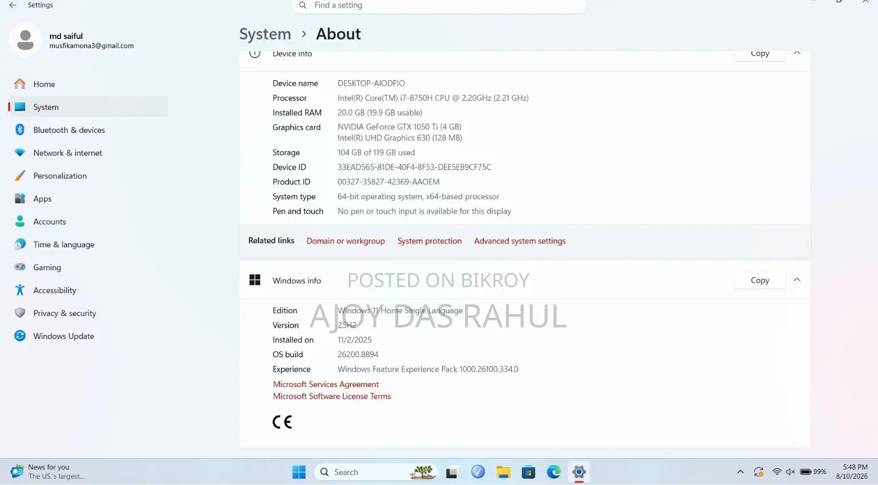Open Privacy & security via its shield icon
The image size is (878, 485).
point(20,313)
